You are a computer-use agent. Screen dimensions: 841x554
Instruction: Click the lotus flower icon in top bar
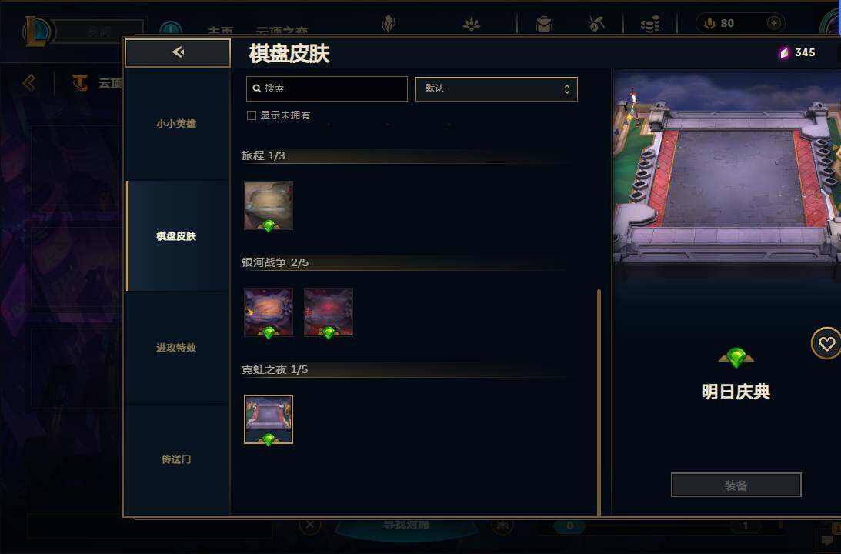coord(472,24)
